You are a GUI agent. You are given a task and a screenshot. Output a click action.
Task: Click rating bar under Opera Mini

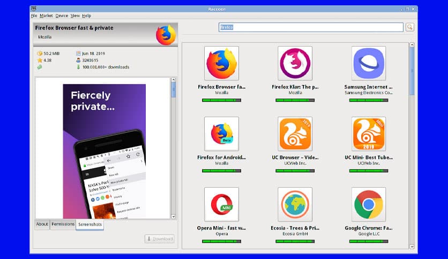(x=221, y=241)
